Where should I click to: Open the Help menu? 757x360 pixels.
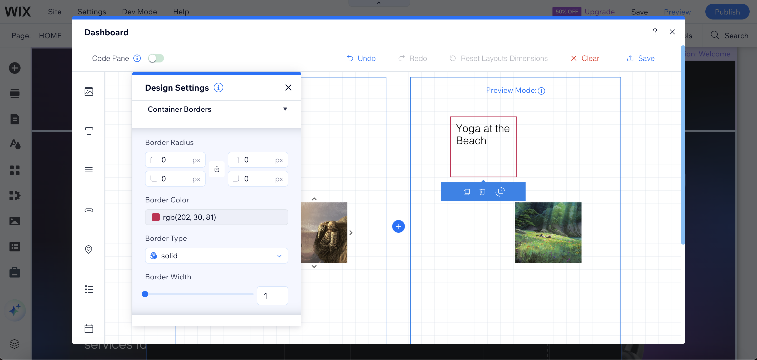coord(181,12)
